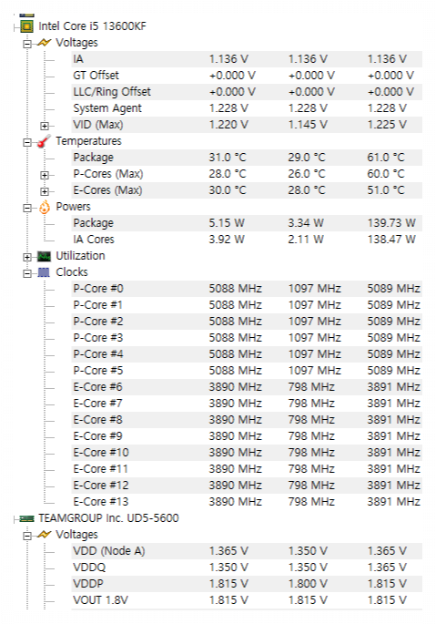Select the System Agent voltage row
Screen dimensions: 436x624
(x=247, y=108)
